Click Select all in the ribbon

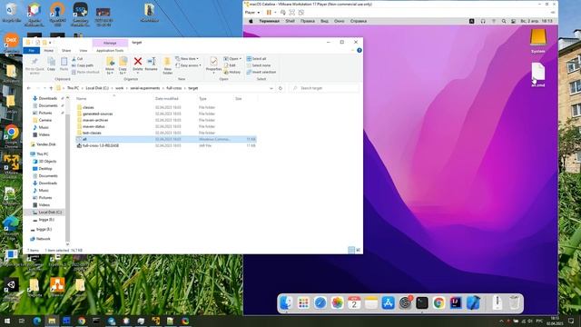(x=256, y=58)
